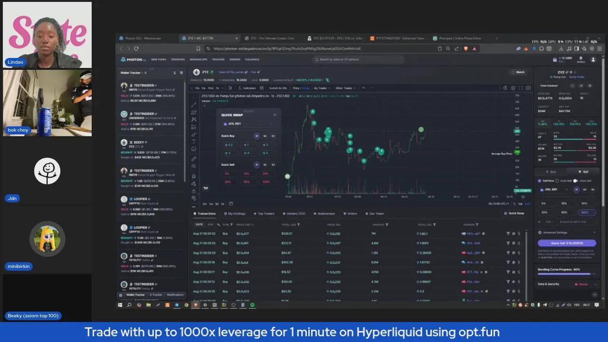Viewport: 608px width, 342px height.
Task: Click the token search input field
Action: [x=359, y=59]
